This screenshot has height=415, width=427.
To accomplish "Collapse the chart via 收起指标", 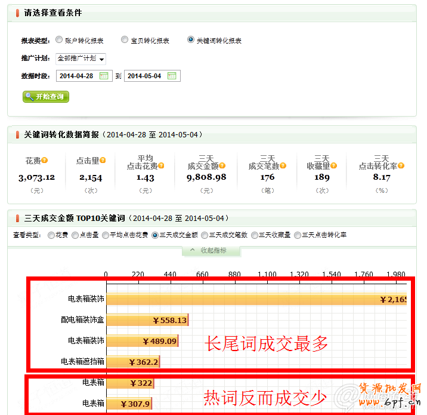I will 212,250.
